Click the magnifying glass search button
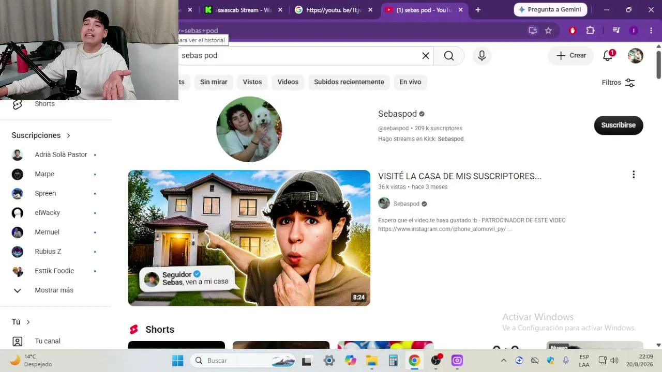This screenshot has width=662, height=372. point(449,56)
